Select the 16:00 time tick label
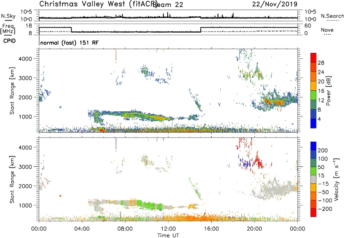Screen dimensions: 344x238 [211, 229]
